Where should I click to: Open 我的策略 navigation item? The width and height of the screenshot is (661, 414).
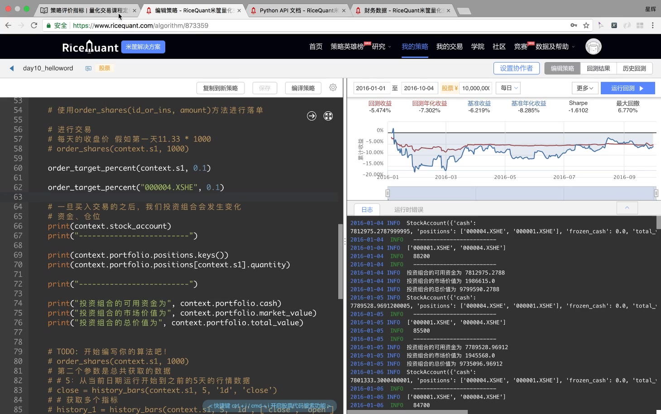point(415,47)
